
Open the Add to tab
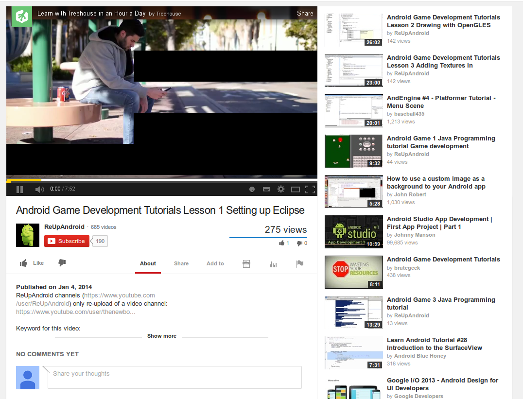coord(215,263)
